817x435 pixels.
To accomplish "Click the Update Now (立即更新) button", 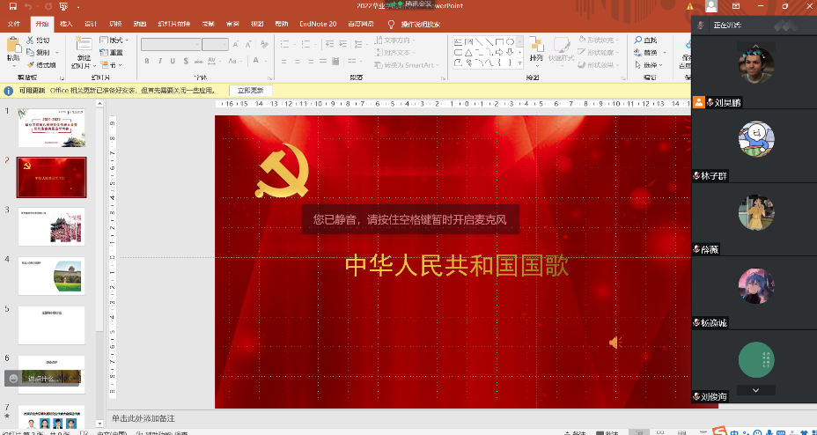I will pyautogui.click(x=251, y=91).
